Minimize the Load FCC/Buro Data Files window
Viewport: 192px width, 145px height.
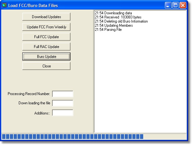[x=168, y=5]
